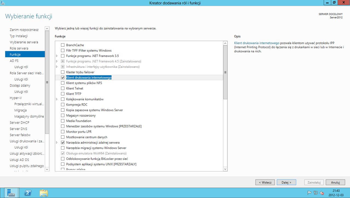Enable Odblokowywanie funkcją BitLocker przez sieć
The height and width of the screenshot is (198, 350).
pyautogui.click(x=63, y=159)
